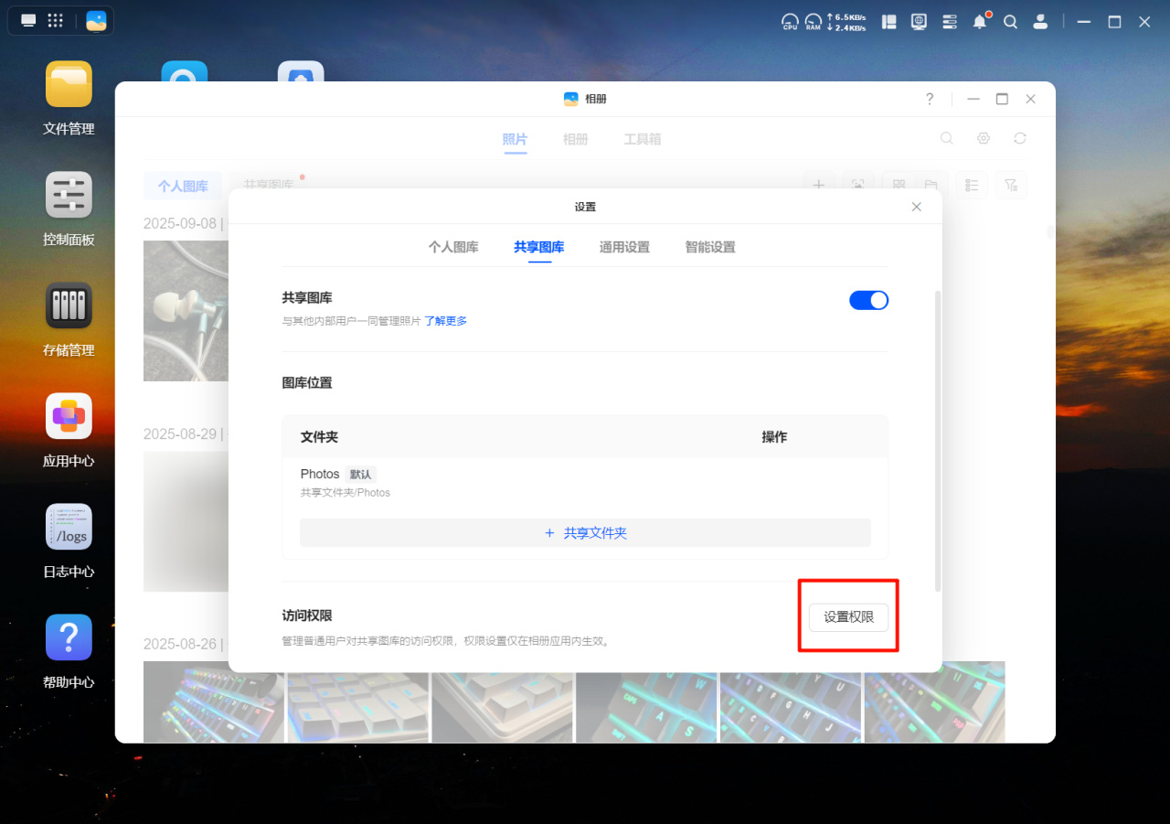Open 日志中心 desktop icon
This screenshot has height=824, width=1170.
69,527
